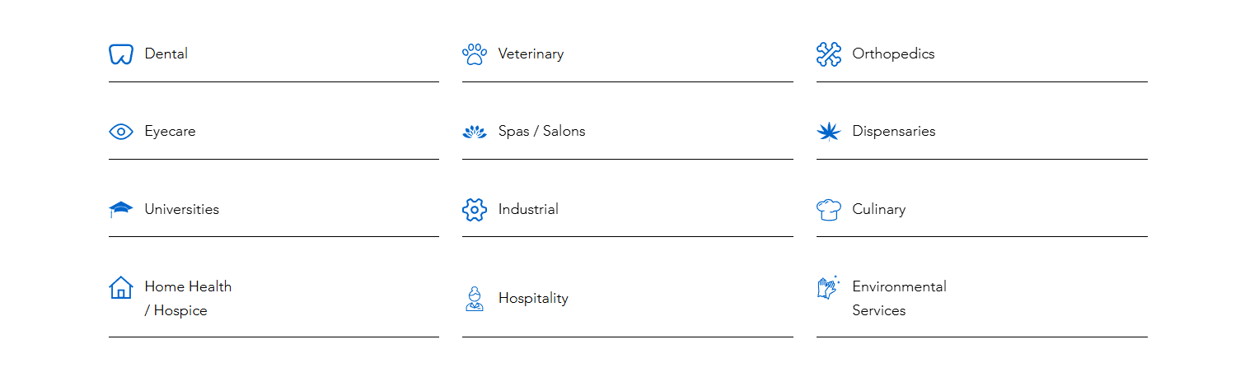Open the Spas / Salons link
The width and height of the screenshot is (1259, 386).
pyautogui.click(x=542, y=132)
